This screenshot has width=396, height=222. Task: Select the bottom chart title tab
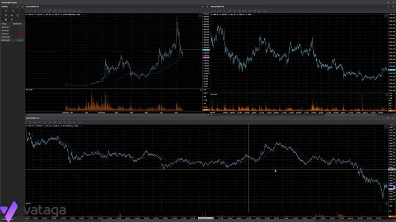[32, 118]
